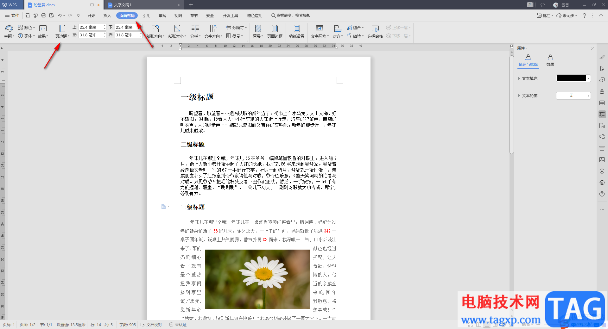Click the Print icon in quick access toolbar
The image size is (608, 329).
click(44, 16)
